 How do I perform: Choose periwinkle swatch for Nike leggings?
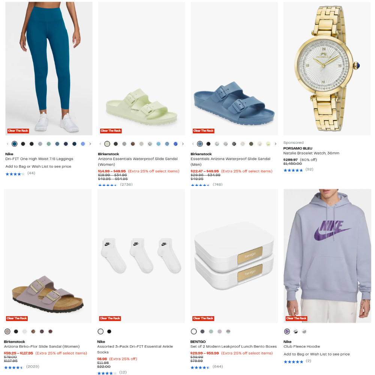click(83, 144)
